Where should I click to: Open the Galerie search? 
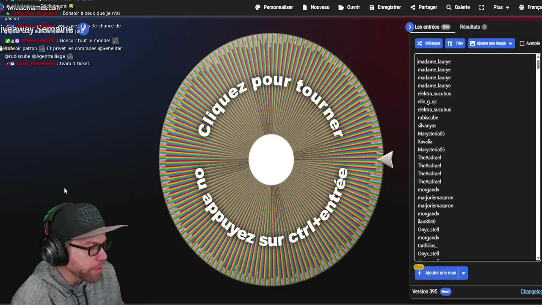458,7
